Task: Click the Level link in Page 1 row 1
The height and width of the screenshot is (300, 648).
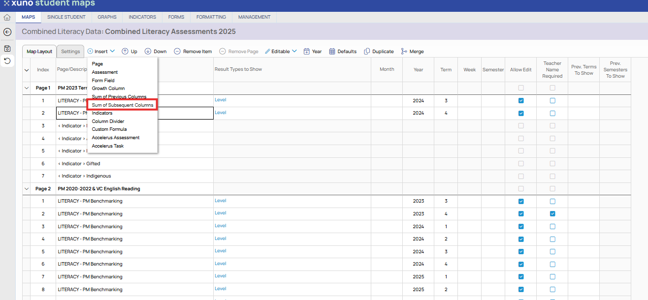Action: [220, 100]
